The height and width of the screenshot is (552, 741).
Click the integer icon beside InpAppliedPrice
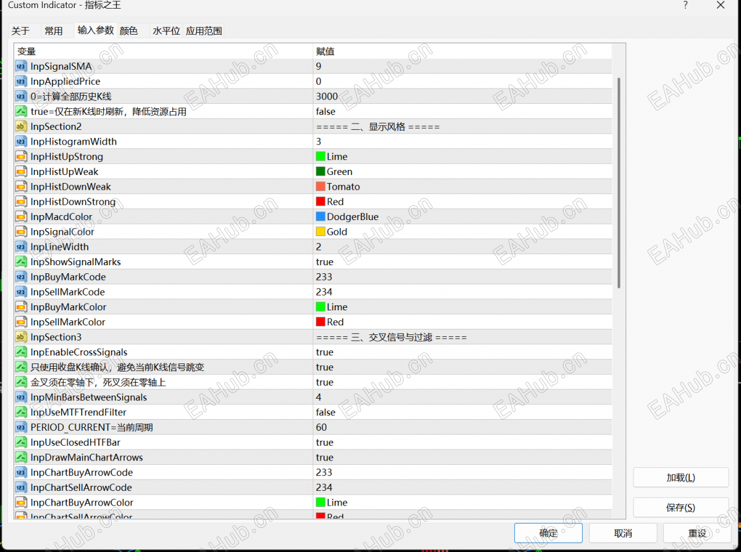[x=21, y=82]
